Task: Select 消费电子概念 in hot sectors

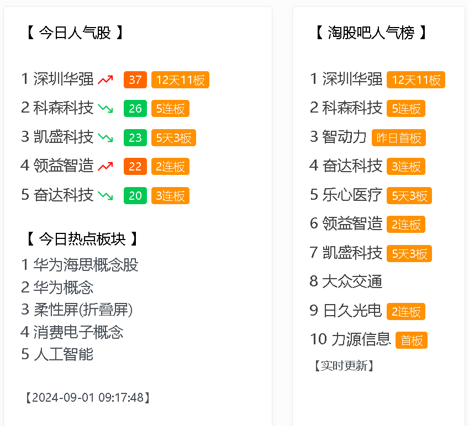Action: (x=72, y=332)
